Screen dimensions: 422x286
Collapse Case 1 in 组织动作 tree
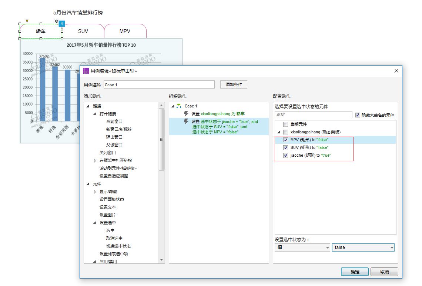(173, 106)
